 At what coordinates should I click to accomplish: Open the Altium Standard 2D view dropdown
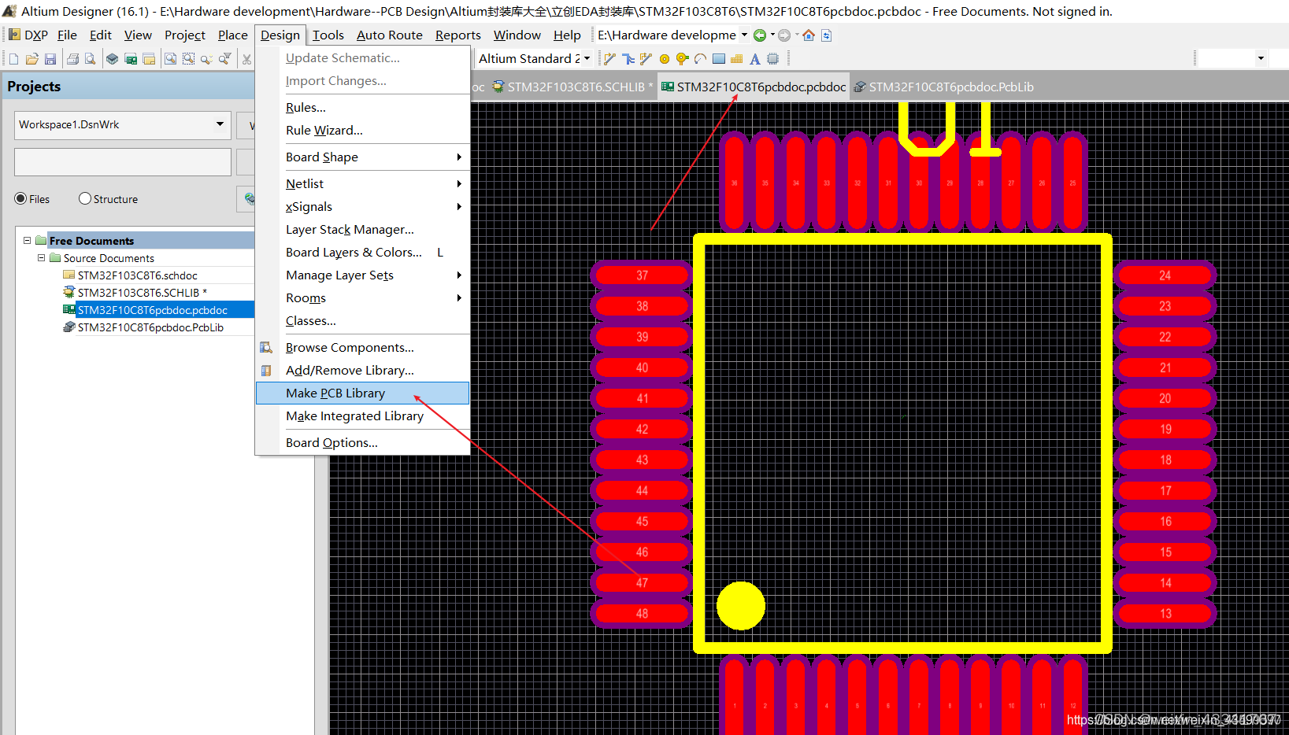[587, 59]
